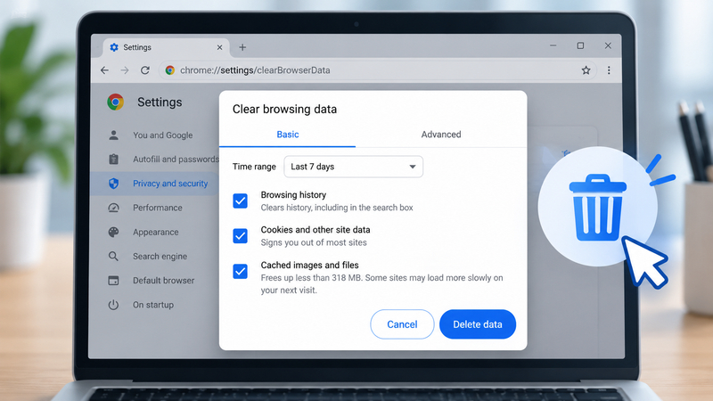Go to Performance settings
The height and width of the screenshot is (401, 713).
point(158,208)
